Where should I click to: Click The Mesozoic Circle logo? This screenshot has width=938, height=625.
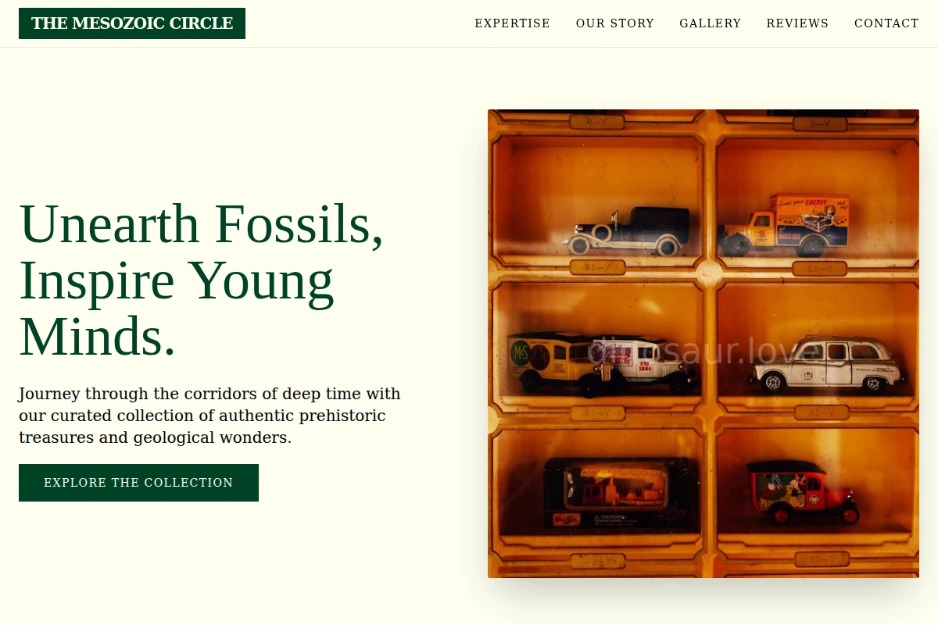click(x=132, y=23)
